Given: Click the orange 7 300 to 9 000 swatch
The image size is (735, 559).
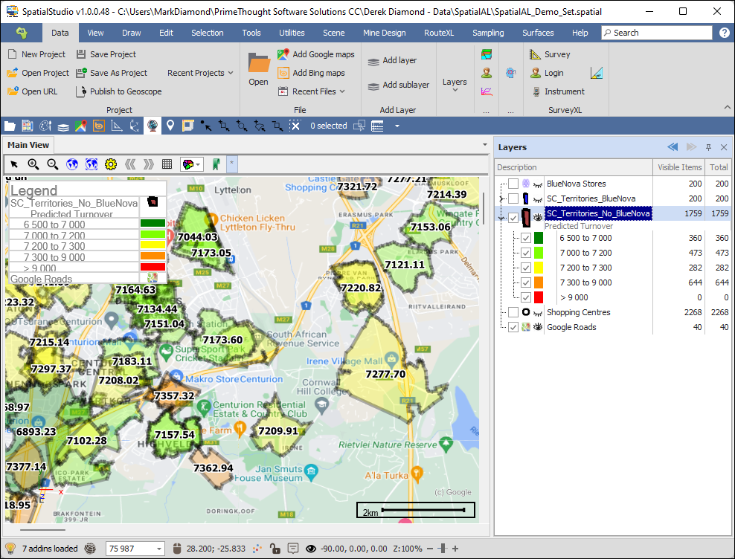Looking at the screenshot, I should [x=539, y=282].
